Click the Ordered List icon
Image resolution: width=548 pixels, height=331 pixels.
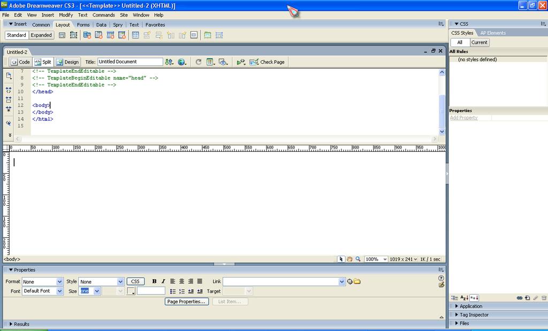(x=182, y=291)
